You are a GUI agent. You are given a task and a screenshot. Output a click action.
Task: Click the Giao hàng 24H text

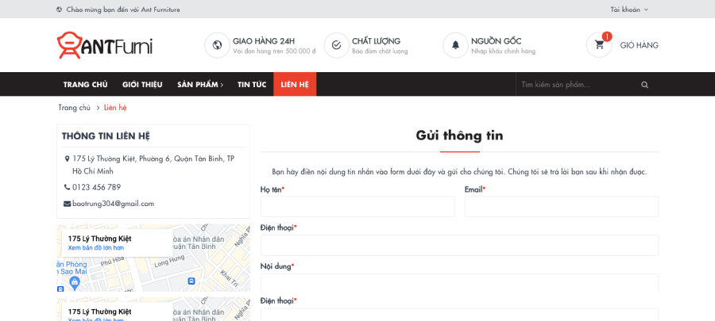coord(264,41)
